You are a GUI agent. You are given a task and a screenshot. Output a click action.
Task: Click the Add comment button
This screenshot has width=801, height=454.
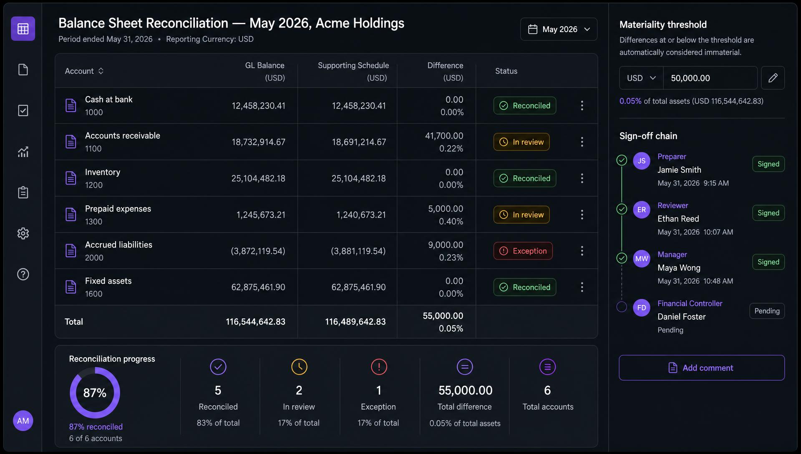pos(702,368)
